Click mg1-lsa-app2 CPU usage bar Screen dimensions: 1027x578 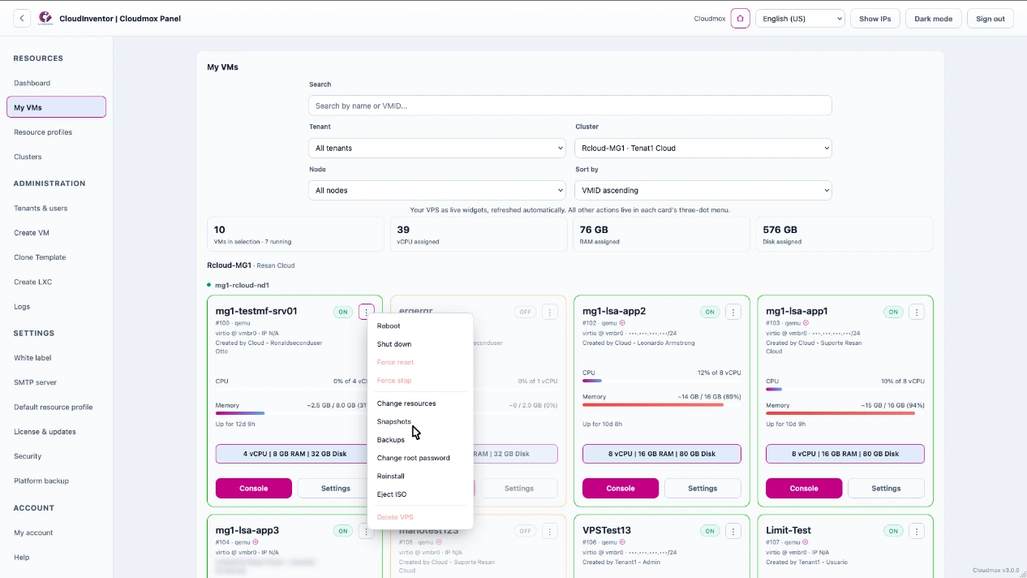[x=662, y=380]
